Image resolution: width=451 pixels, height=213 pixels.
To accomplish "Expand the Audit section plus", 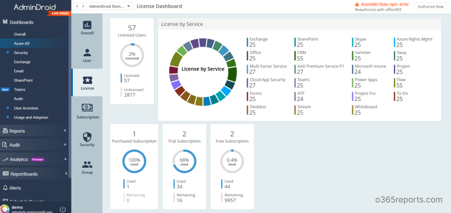I will [65, 144].
